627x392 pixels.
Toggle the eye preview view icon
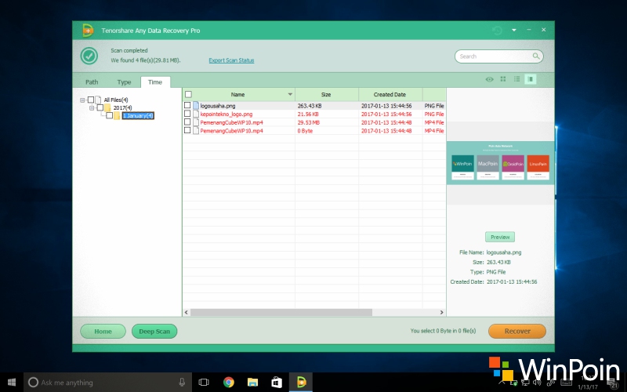coord(489,79)
